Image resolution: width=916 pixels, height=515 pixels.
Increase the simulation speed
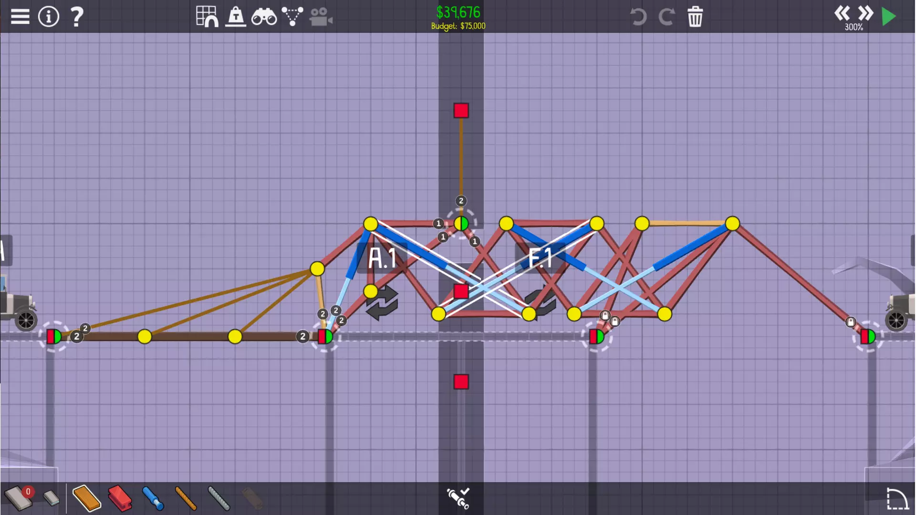865,13
